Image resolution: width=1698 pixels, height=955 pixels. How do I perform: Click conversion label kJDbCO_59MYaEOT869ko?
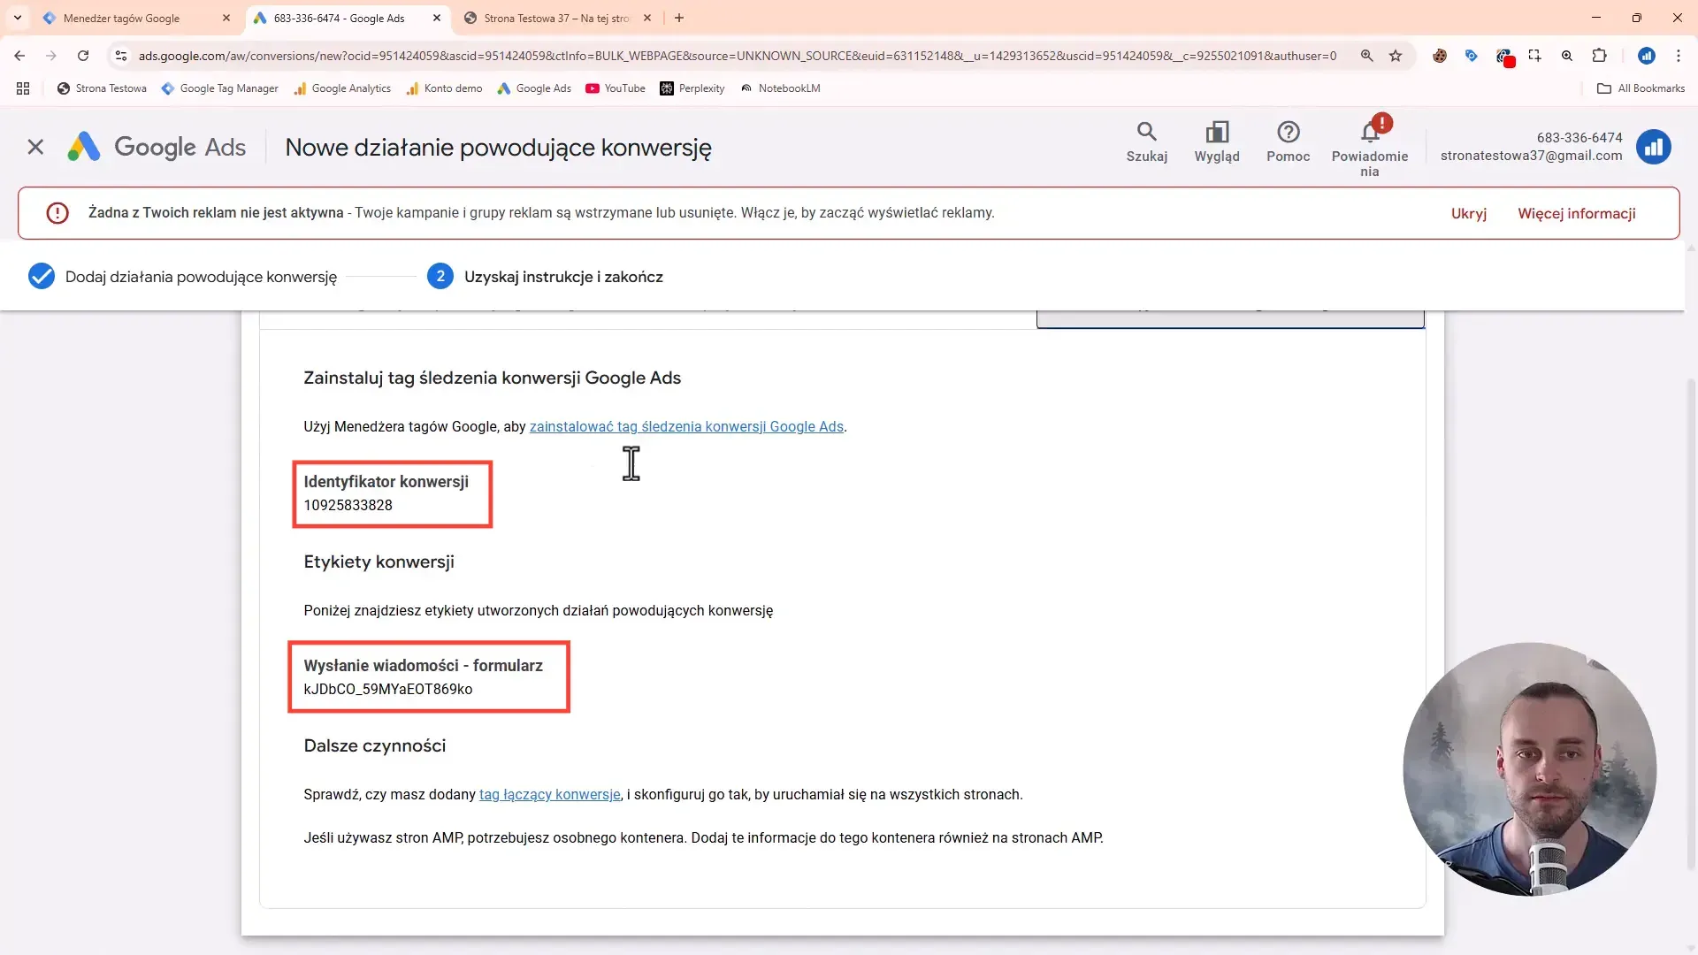point(387,689)
